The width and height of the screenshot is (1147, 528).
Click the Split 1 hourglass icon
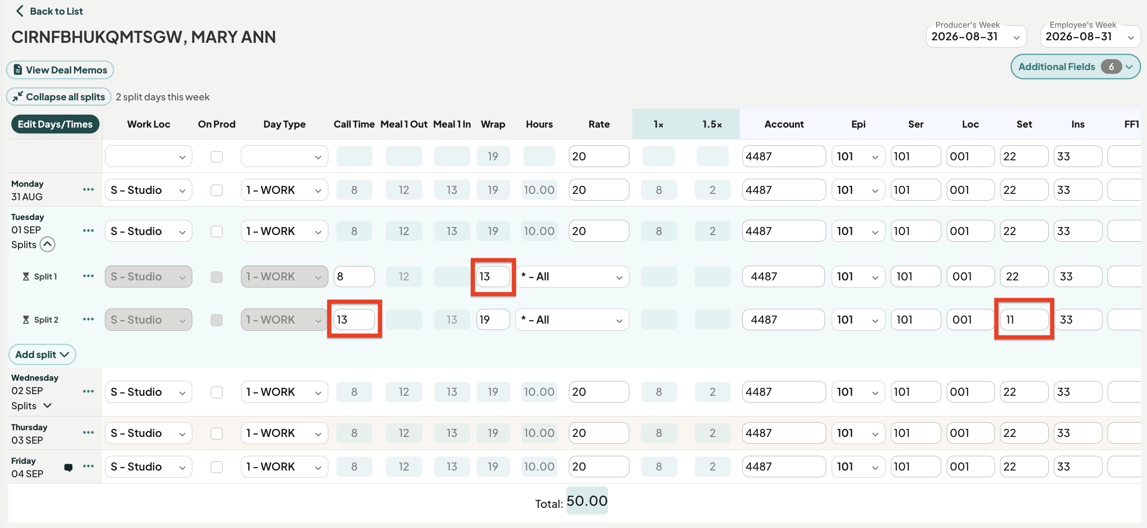click(x=26, y=277)
